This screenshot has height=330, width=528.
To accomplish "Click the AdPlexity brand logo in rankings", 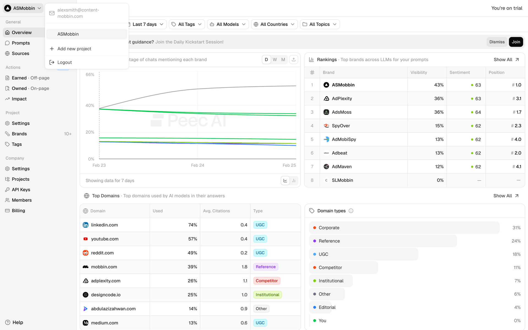I will tap(326, 98).
